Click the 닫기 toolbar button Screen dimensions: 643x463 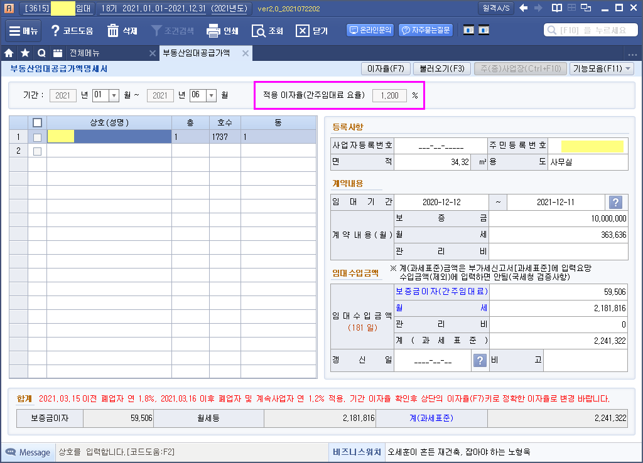click(x=311, y=31)
